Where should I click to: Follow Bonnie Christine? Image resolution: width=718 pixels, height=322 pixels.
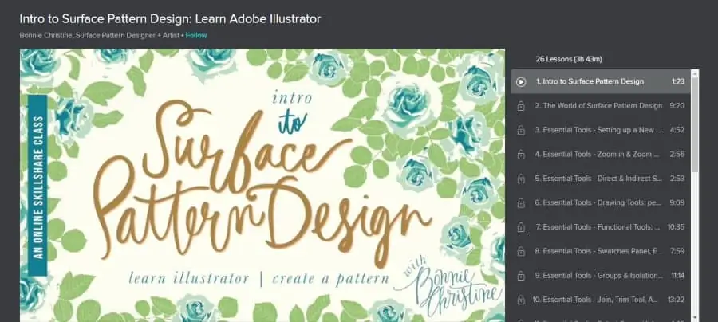pyautogui.click(x=196, y=35)
